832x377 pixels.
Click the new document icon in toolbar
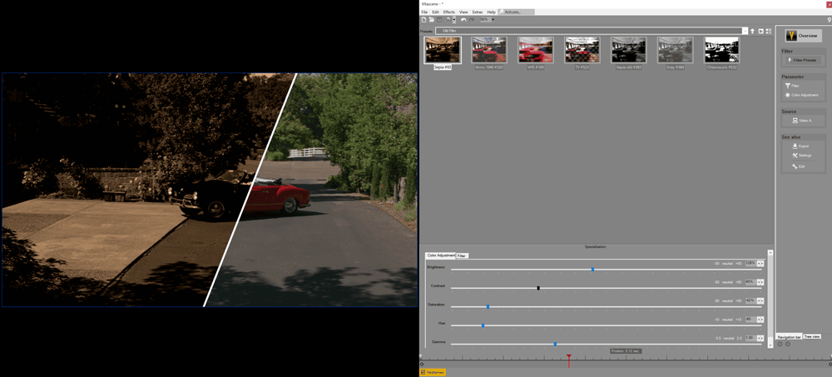(x=423, y=20)
